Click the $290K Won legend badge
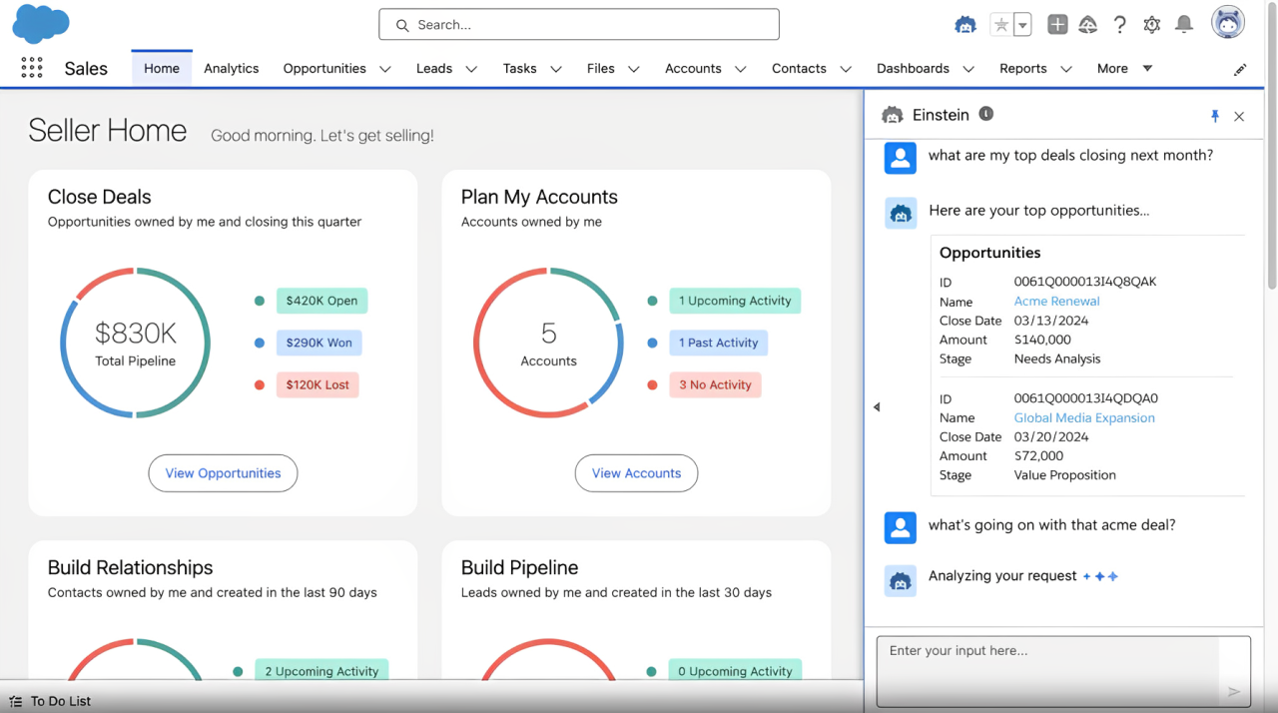Image resolution: width=1278 pixels, height=713 pixels. [319, 343]
